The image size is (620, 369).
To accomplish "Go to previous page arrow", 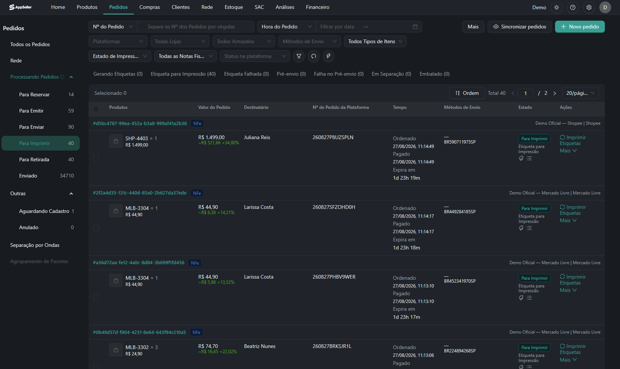I will 513,93.
